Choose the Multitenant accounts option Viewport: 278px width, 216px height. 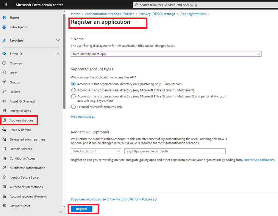coord(73,90)
